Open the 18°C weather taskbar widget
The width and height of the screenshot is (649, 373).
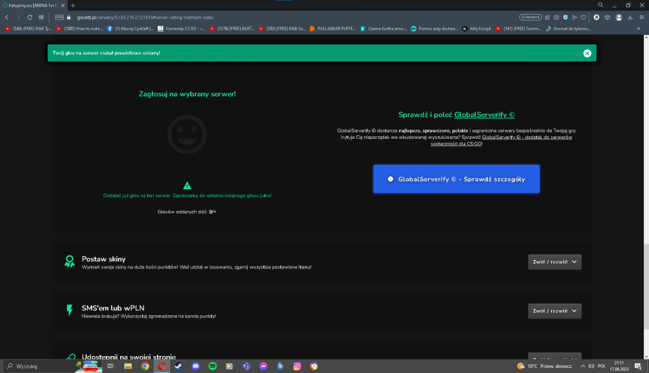(x=545, y=366)
